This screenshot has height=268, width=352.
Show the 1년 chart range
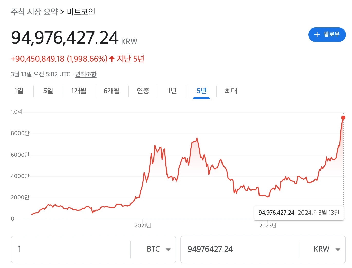[x=172, y=91]
